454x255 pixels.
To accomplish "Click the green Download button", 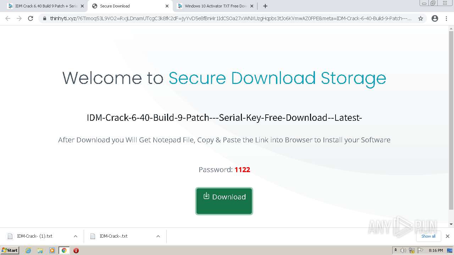I will (x=224, y=201).
